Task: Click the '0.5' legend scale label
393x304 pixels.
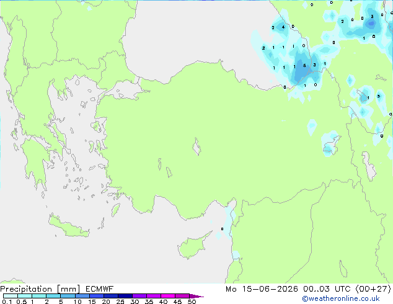Action: tap(21, 302)
